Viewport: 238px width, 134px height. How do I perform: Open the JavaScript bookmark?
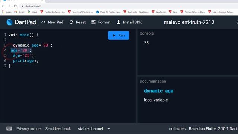click(159, 12)
